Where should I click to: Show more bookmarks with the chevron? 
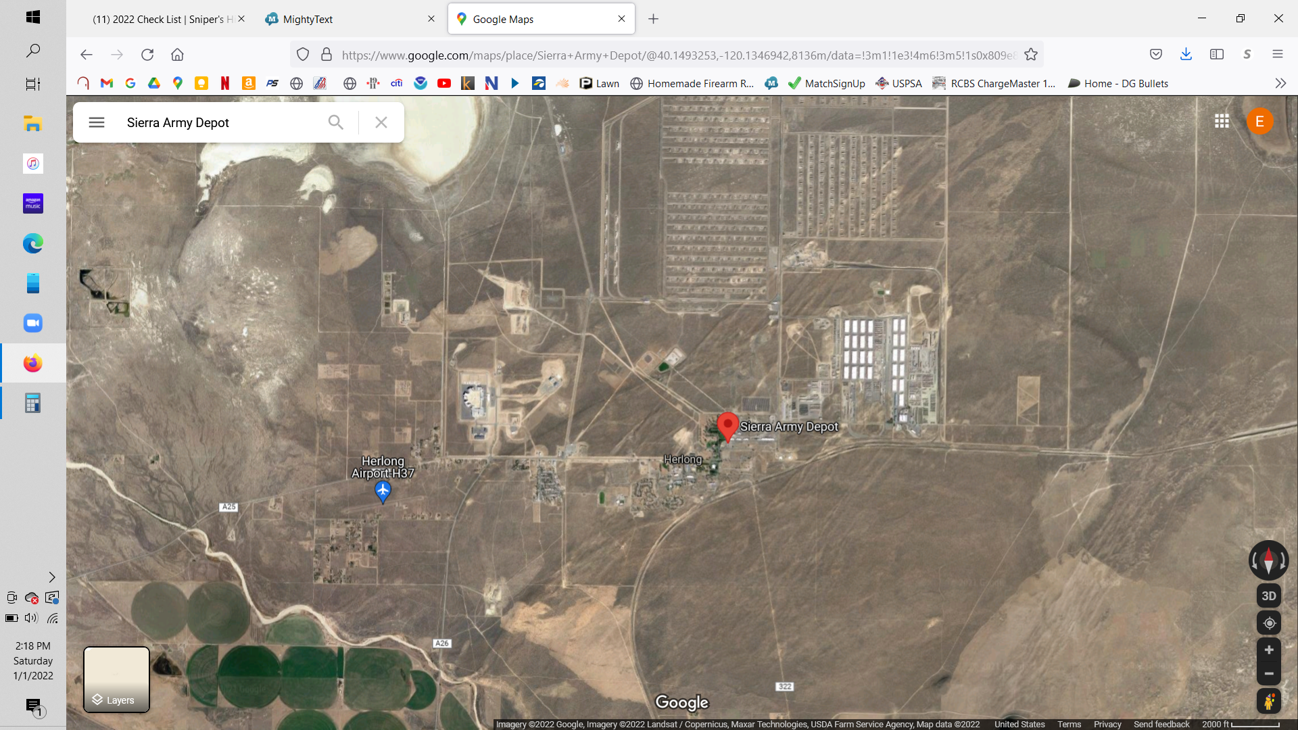point(1280,83)
